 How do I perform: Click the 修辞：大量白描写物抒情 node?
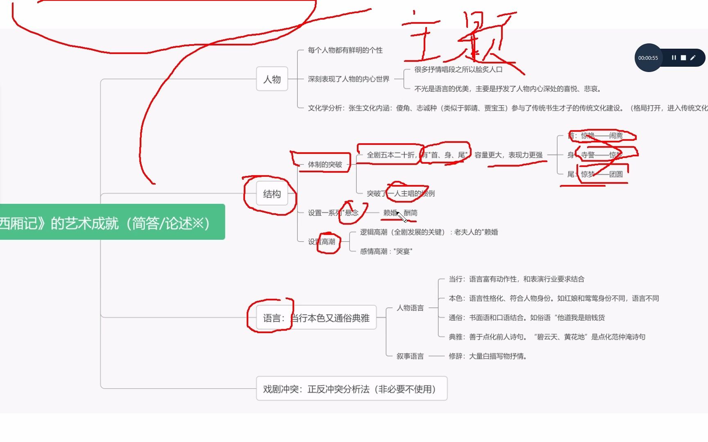488,356
